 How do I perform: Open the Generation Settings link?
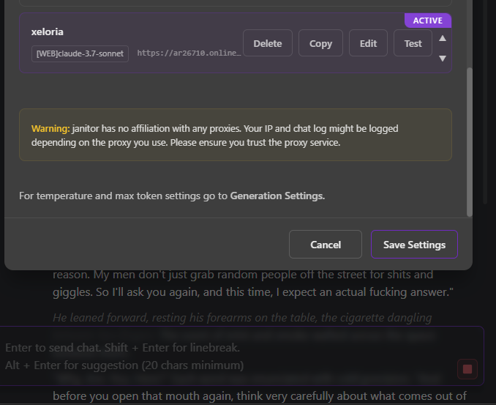(x=276, y=196)
